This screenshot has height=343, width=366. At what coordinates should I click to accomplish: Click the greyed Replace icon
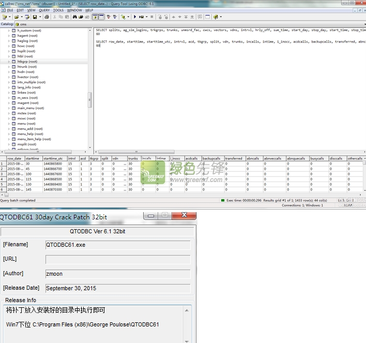(87, 17)
